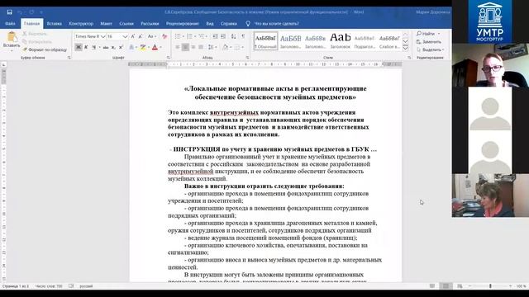Apply the large Aab Заголовок style
This screenshot has height=297, width=529.
coord(340,41)
